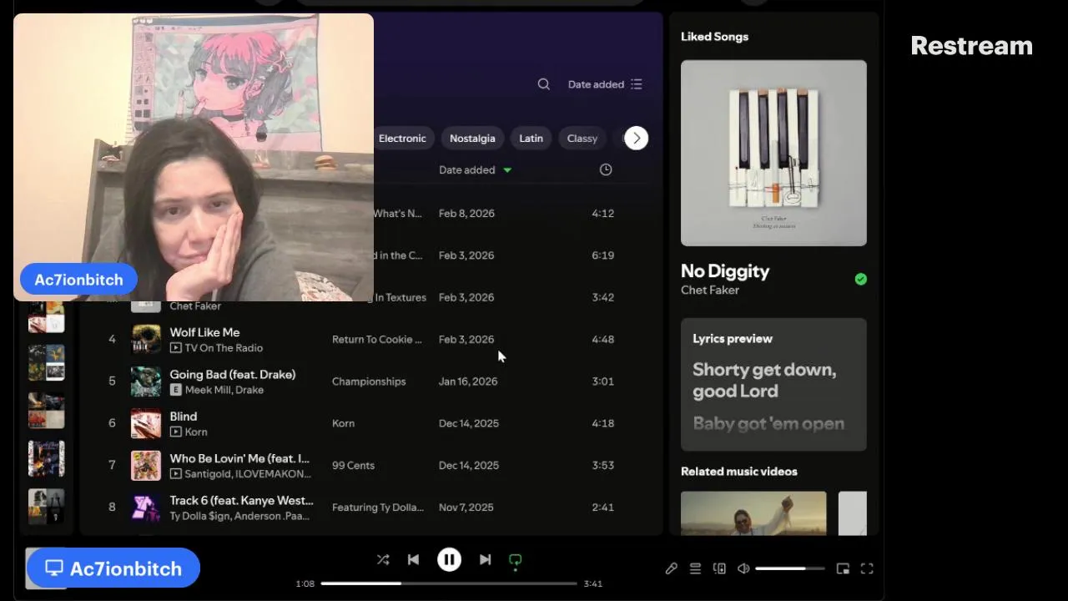Viewport: 1068px width, 601px height.
Task: Click the Jan 16, 2026 date cell
Action: coord(468,381)
